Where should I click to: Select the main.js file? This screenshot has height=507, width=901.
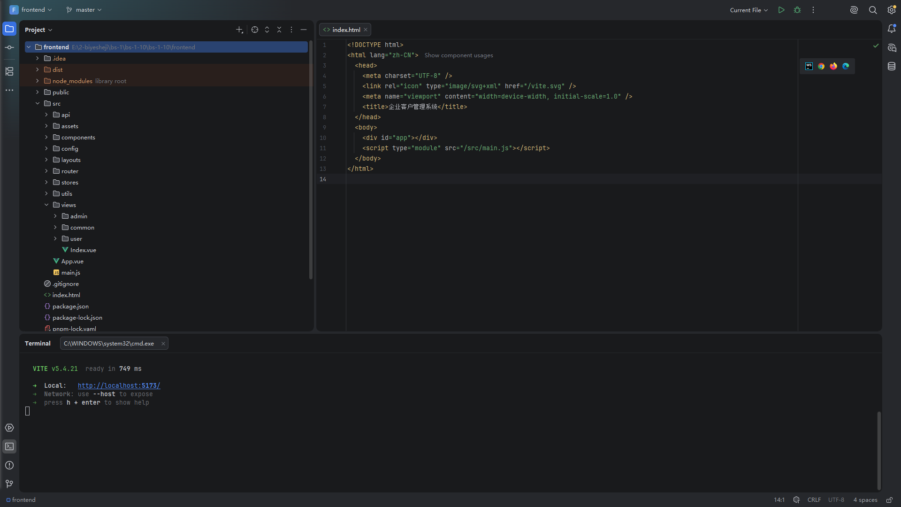pyautogui.click(x=71, y=272)
